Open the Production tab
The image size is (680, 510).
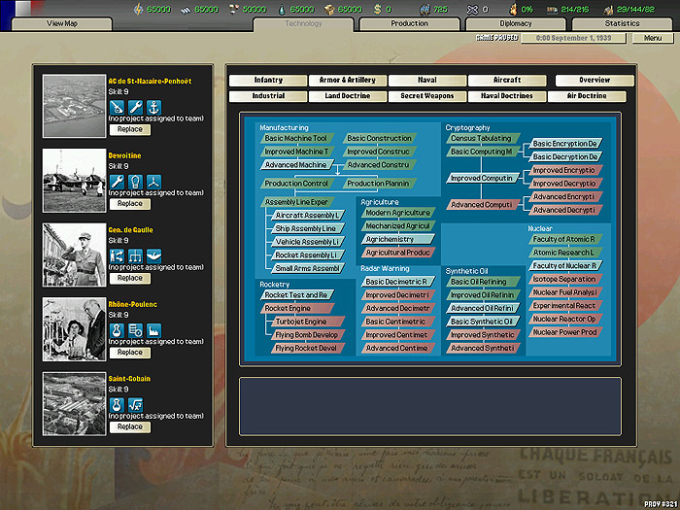[409, 23]
